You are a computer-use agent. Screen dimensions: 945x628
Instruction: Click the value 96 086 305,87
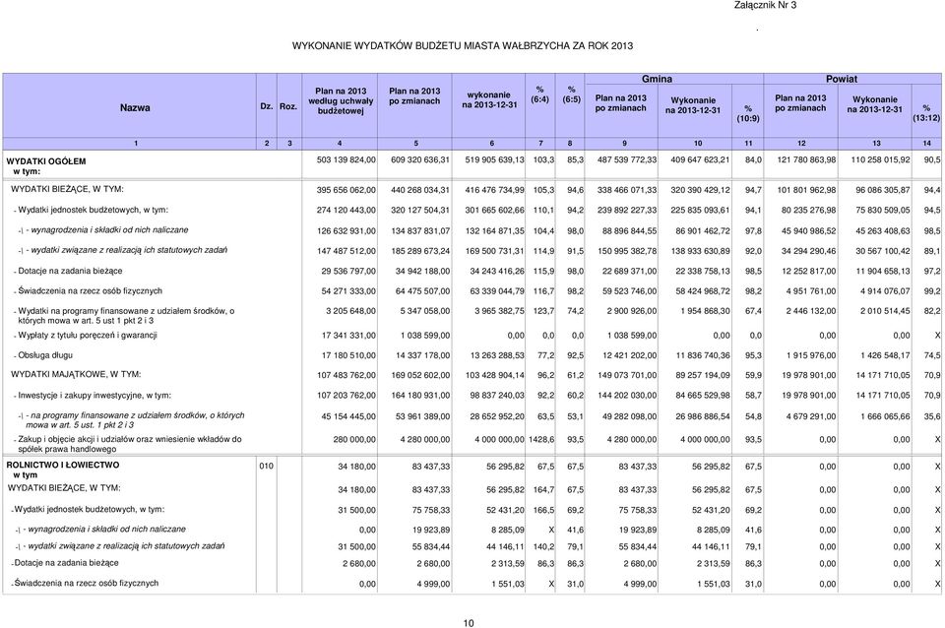pos(883,190)
